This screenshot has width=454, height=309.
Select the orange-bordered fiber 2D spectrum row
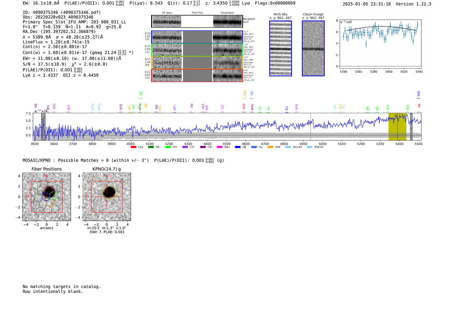pyautogui.click(x=197, y=63)
